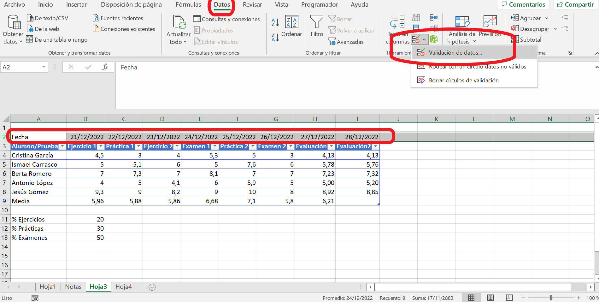Viewport: 599px width, 302px height.
Task: Select Borrar círculos de validación
Action: pos(474,80)
